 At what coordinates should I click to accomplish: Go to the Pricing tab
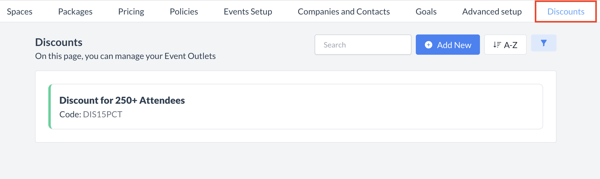pyautogui.click(x=131, y=11)
